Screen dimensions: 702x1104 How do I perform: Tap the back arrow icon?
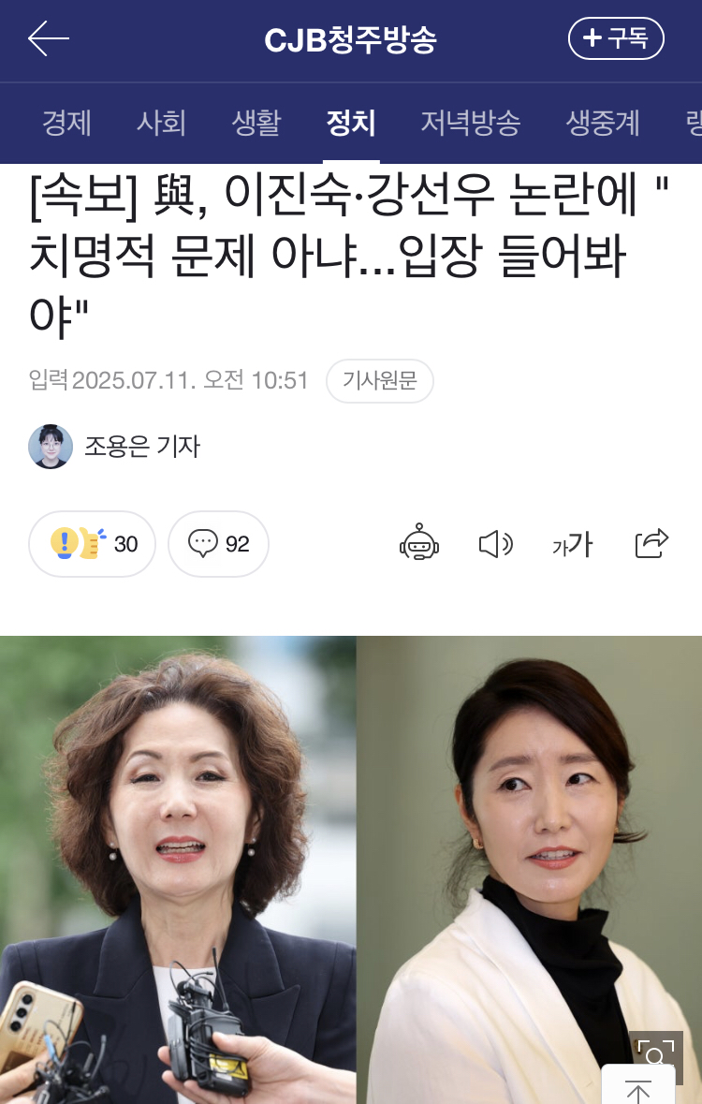coord(48,38)
